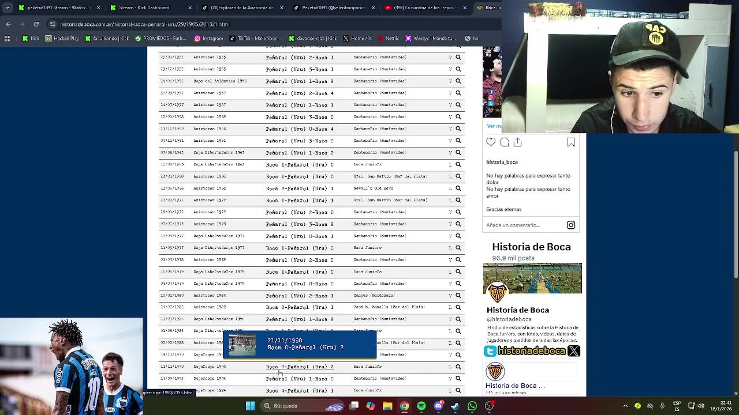Click 'Ver m' link under Instagram image
This screenshot has width=739, height=415.
(494, 126)
